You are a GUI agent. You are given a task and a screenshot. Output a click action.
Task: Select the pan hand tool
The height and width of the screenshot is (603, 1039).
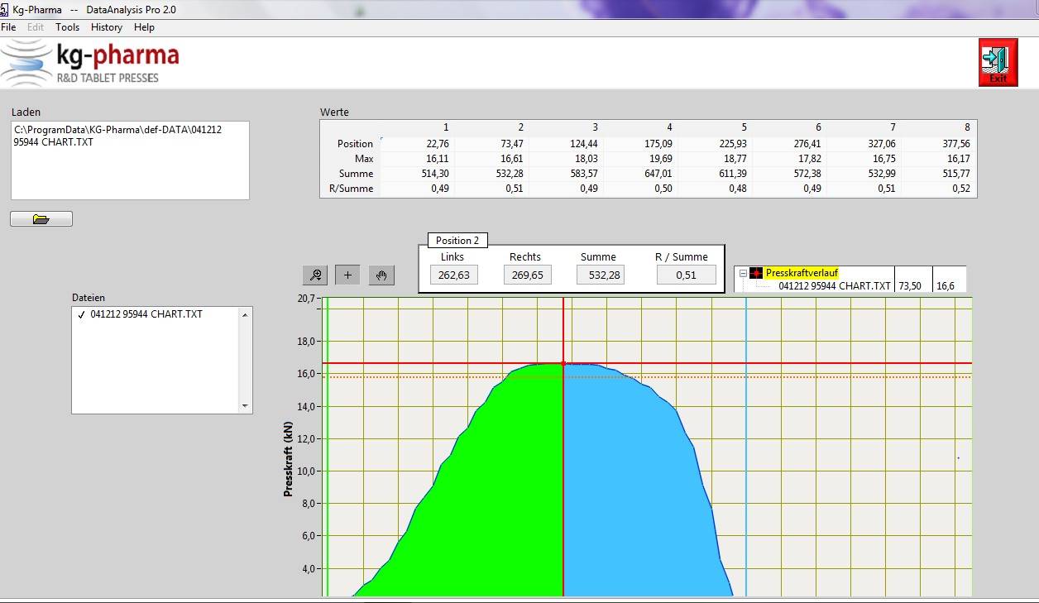tap(381, 275)
